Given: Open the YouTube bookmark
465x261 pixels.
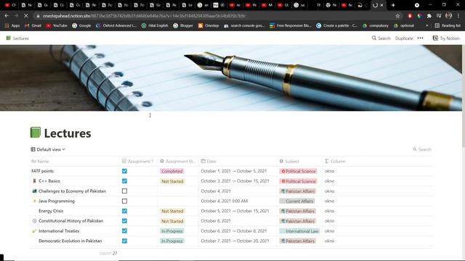Looking at the screenshot, I should point(57,26).
